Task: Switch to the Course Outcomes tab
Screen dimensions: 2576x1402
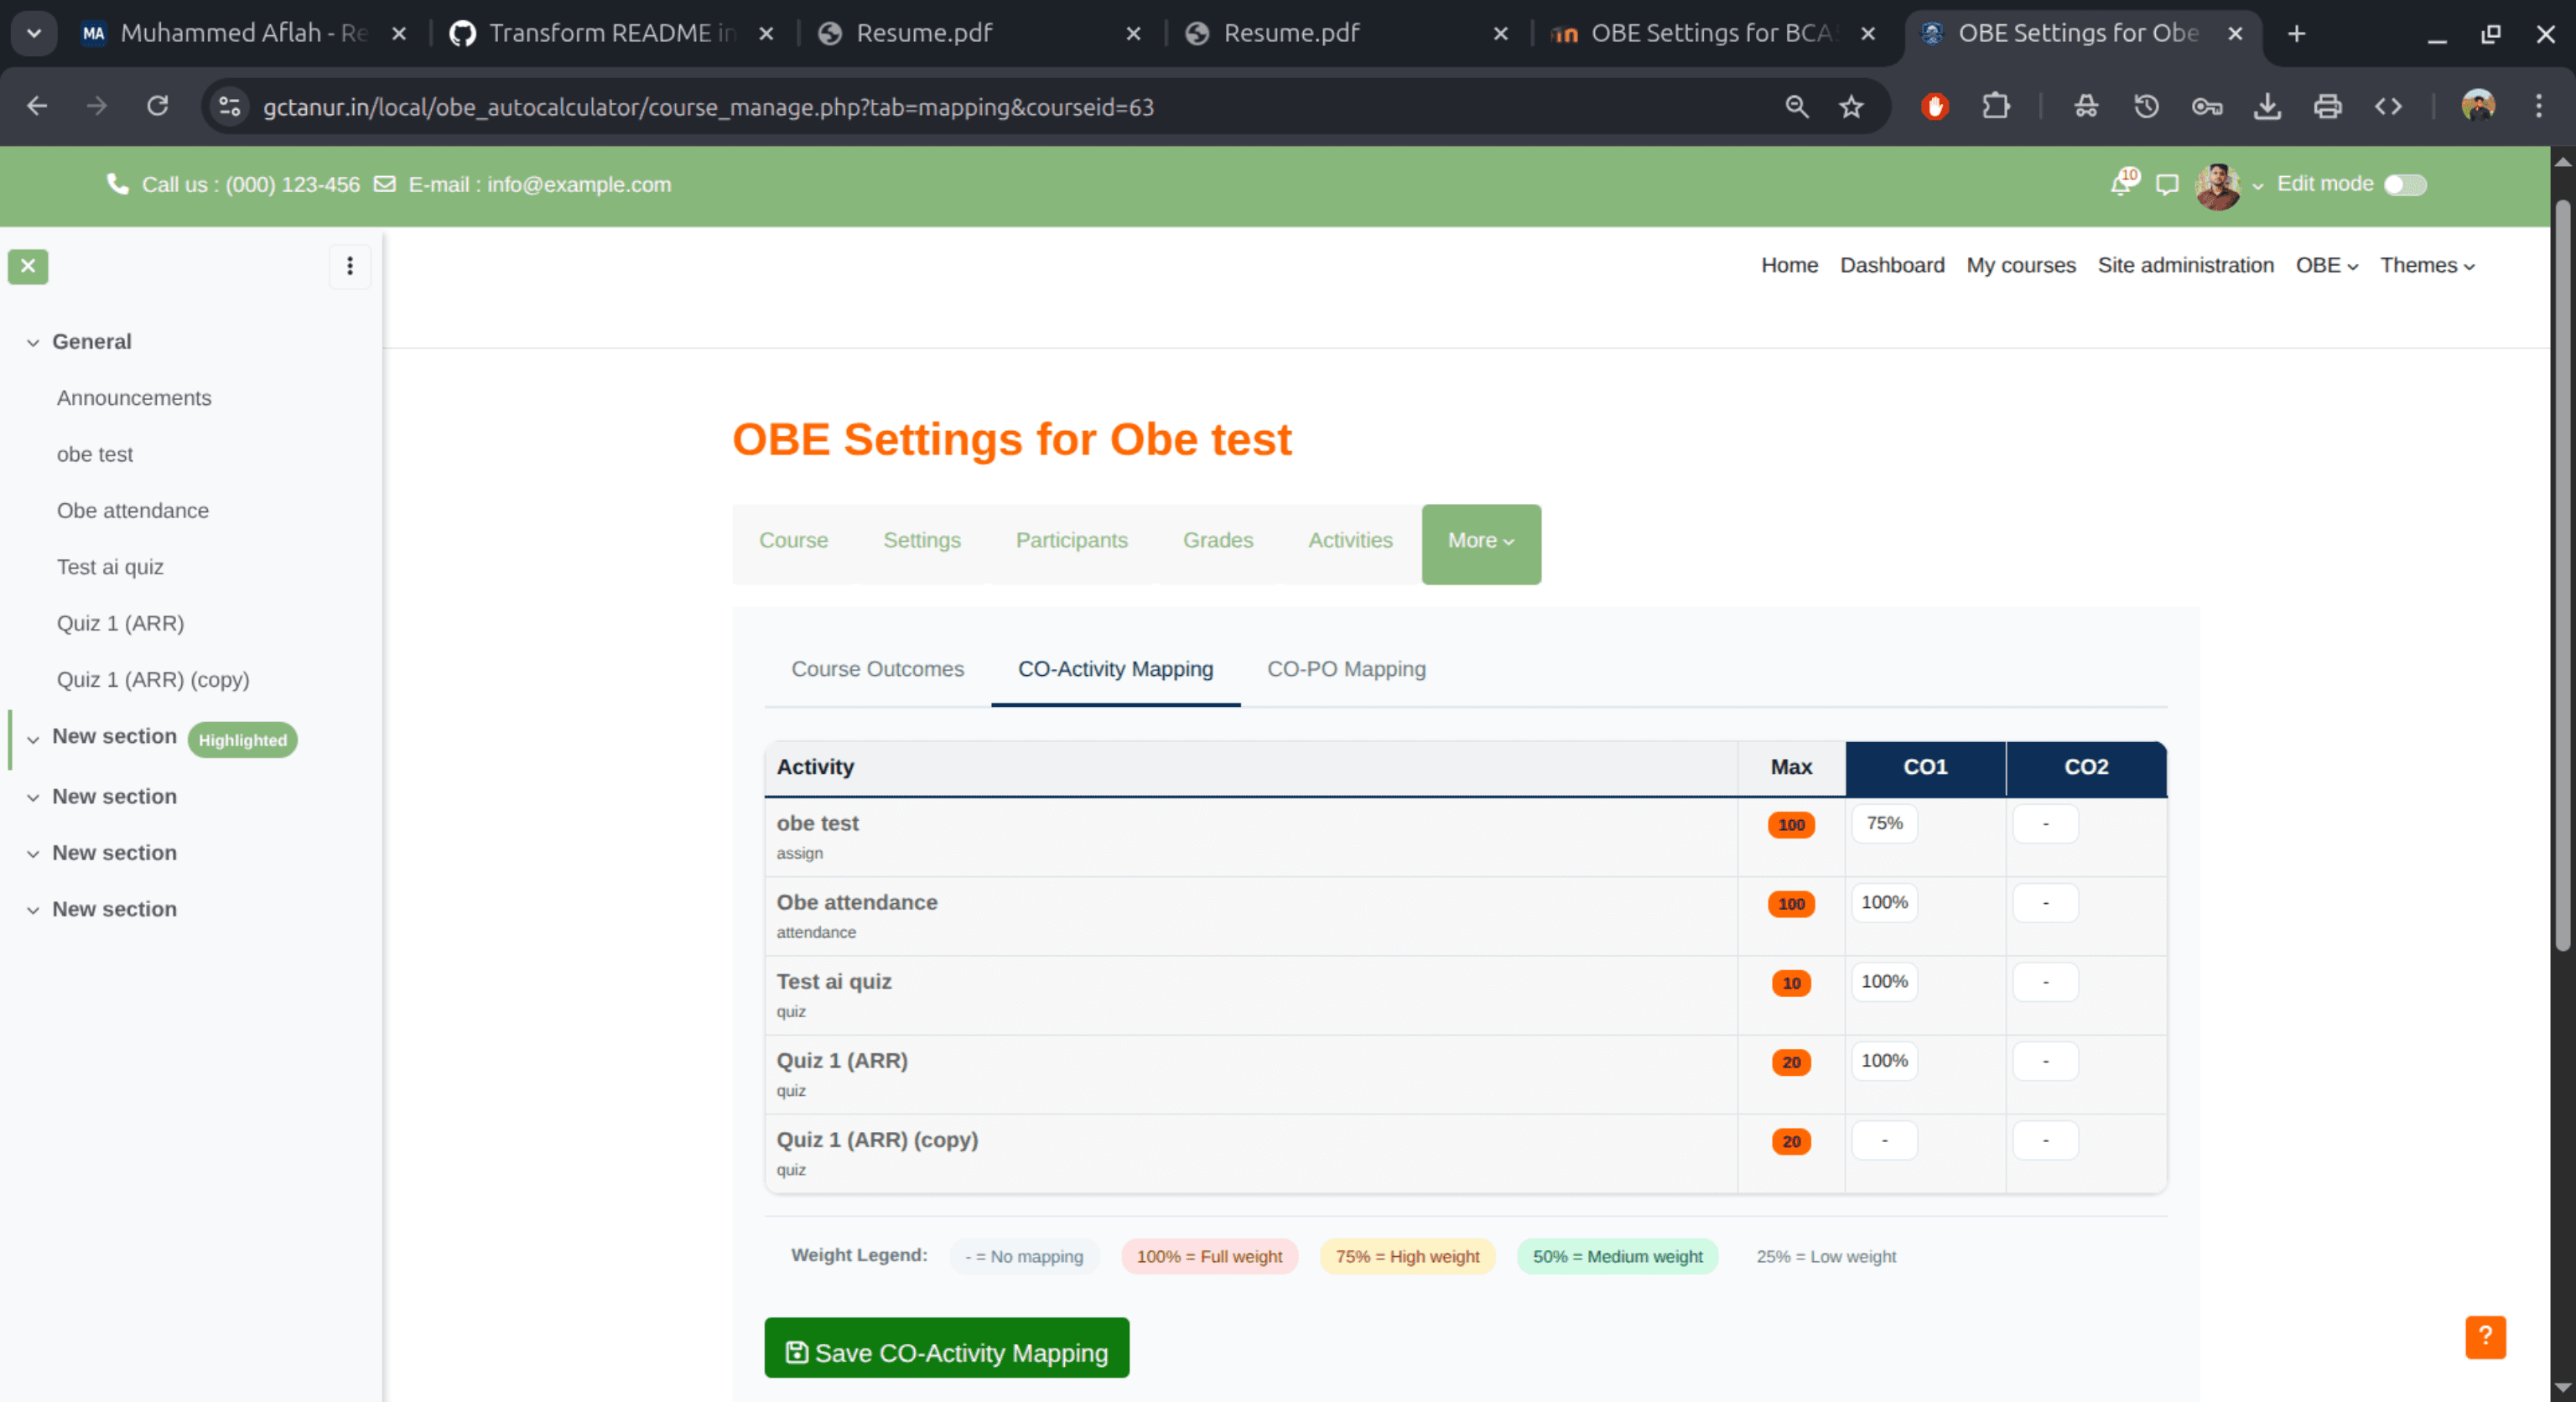Action: [x=877, y=669]
